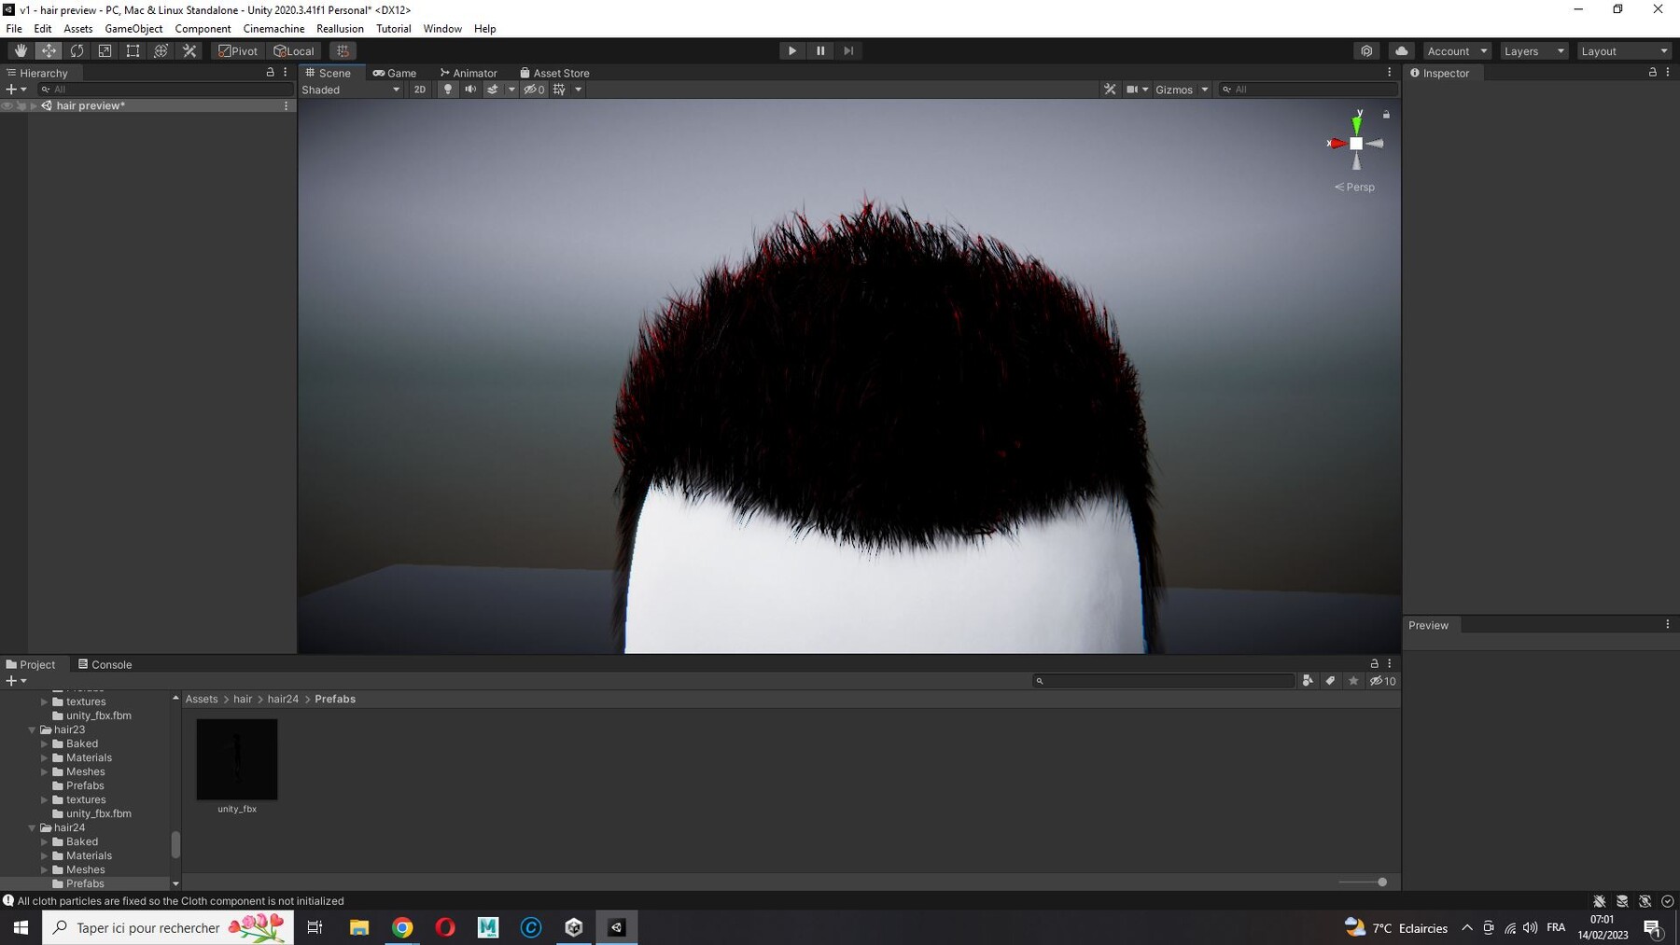The width and height of the screenshot is (1680, 945).
Task: Toggle hidden objects visibility in scene
Action: pos(534,90)
